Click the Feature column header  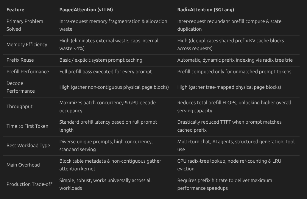pyautogui.click(x=15, y=10)
